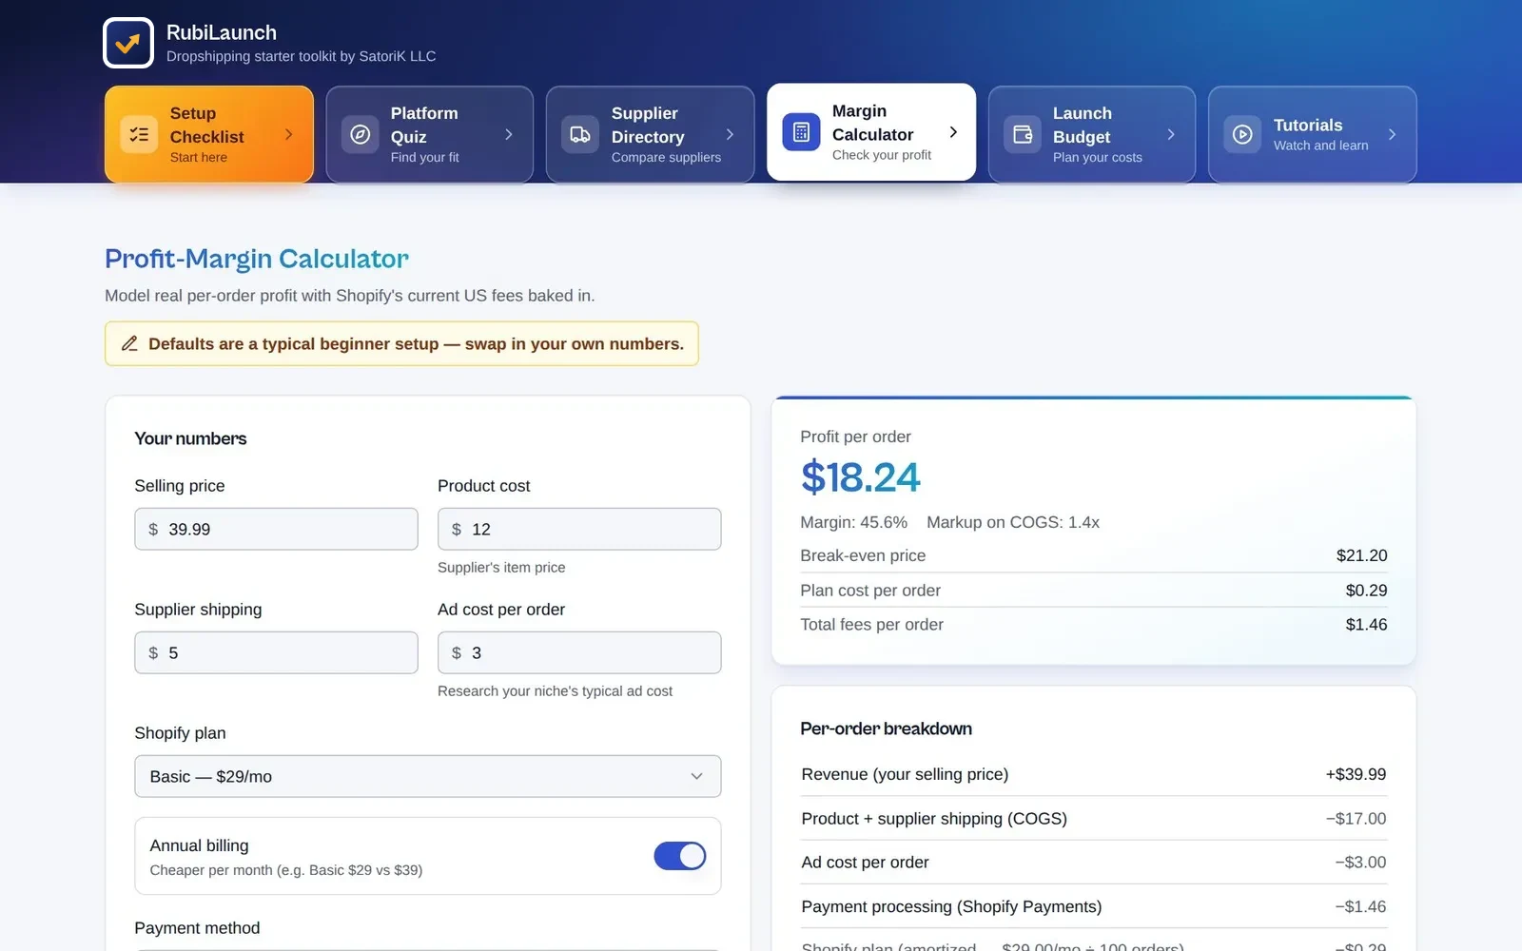
Task: Click the Setup Checklist list icon
Action: click(139, 134)
